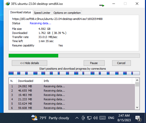Image resolution: width=146 pixels, height=123 pixels.
Task: Click the file size value 4.592 GB
Action: [44, 29]
